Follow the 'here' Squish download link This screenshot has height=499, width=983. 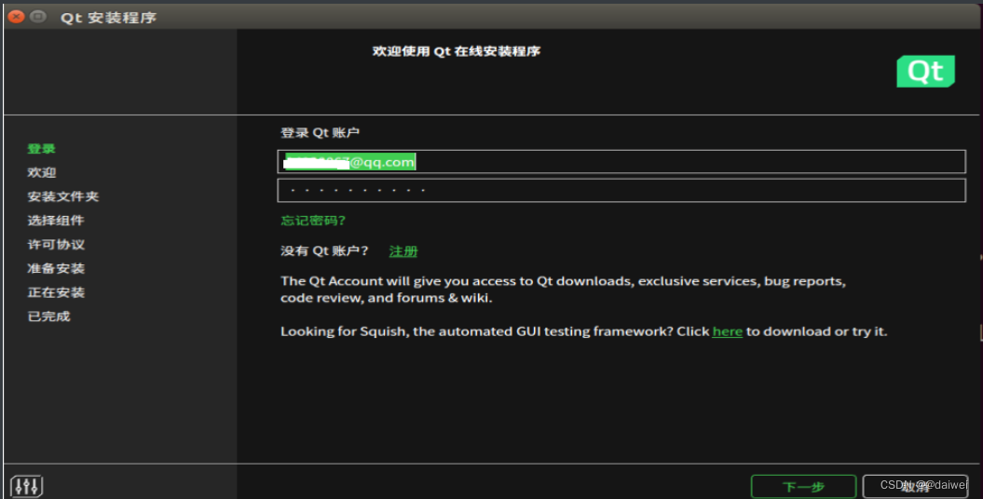click(x=727, y=331)
